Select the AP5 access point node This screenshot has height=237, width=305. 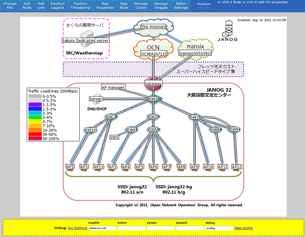coord(139,167)
